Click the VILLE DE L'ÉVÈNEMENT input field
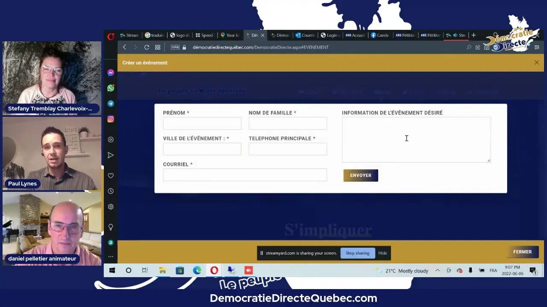The width and height of the screenshot is (547, 307). pyautogui.click(x=202, y=149)
